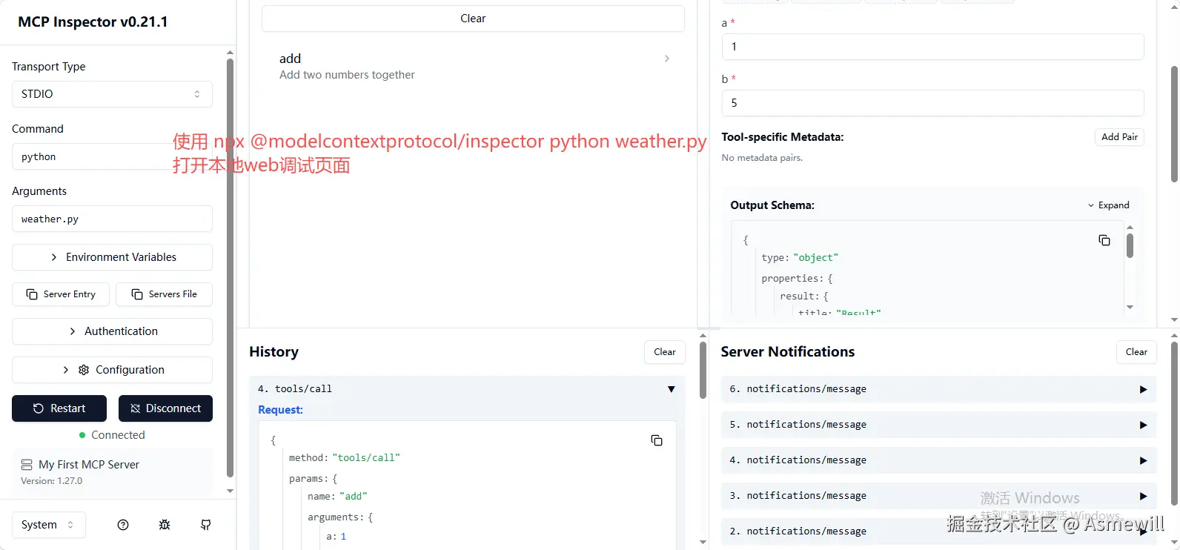1180x550 pixels.
Task: Clear the Server Notifications list
Action: coord(1136,352)
